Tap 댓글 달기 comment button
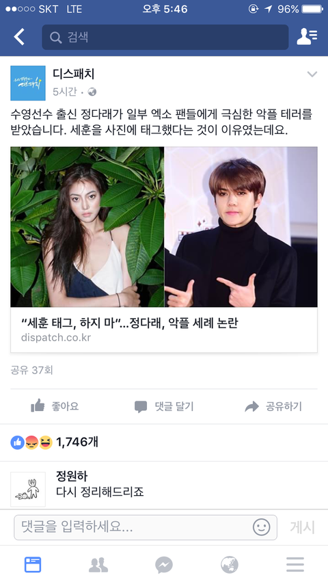Image resolution: width=328 pixels, height=584 pixels. pyautogui.click(x=164, y=406)
